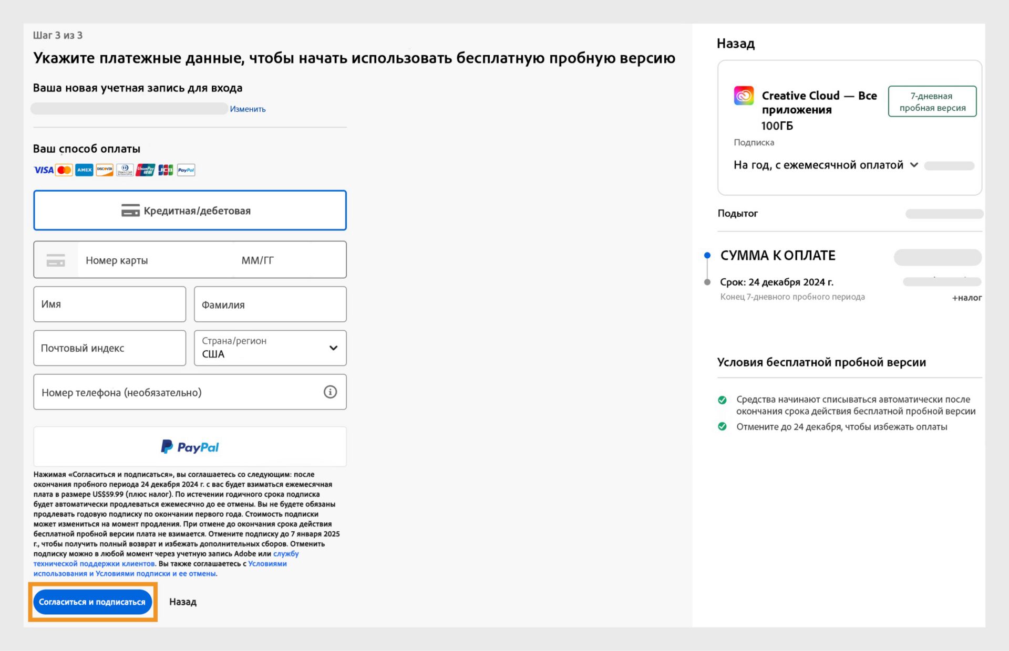Click the JCB card logo
The image size is (1009, 651).
tap(166, 170)
